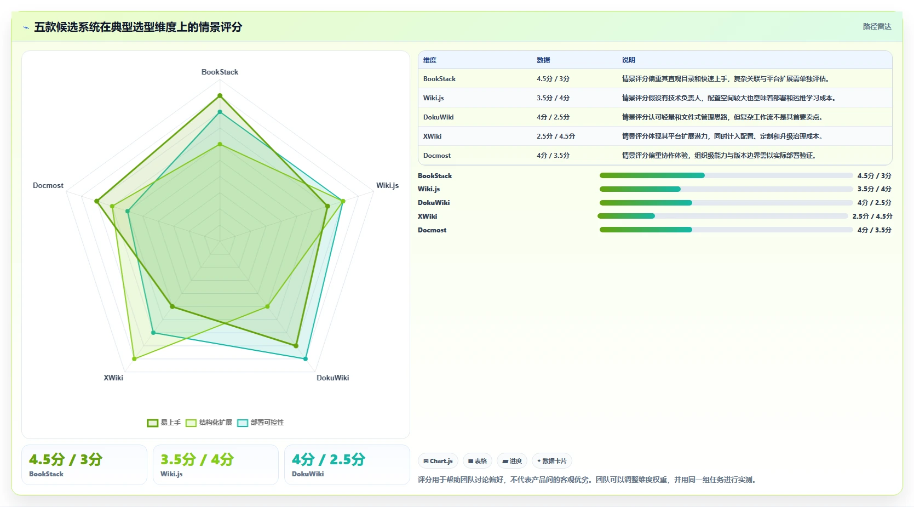Click the 路径雷达 label in the header
The image size is (914, 507).
pyautogui.click(x=877, y=26)
